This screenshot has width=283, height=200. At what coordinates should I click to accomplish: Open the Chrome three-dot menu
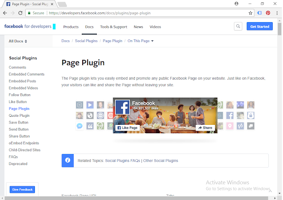[277, 13]
